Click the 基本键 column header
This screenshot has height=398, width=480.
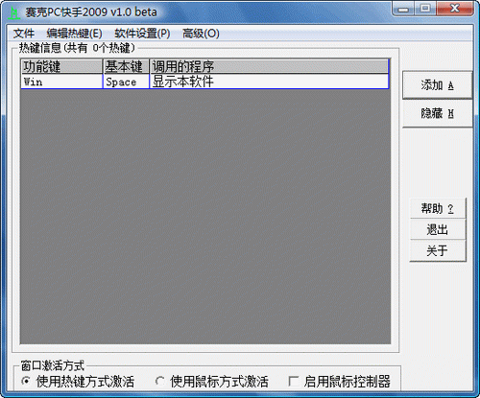[126, 66]
